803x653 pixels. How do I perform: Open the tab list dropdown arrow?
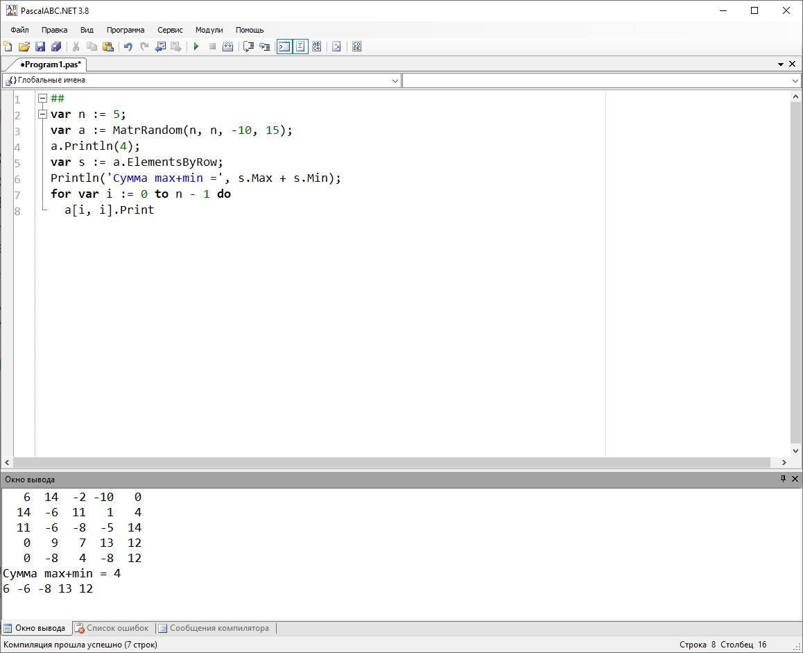(x=781, y=64)
